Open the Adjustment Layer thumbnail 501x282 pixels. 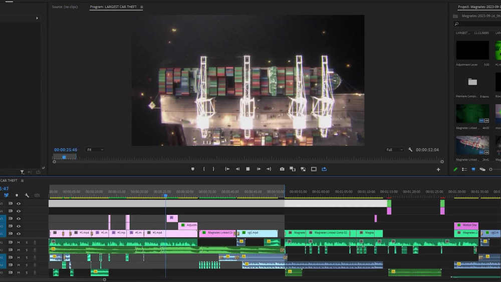472,50
